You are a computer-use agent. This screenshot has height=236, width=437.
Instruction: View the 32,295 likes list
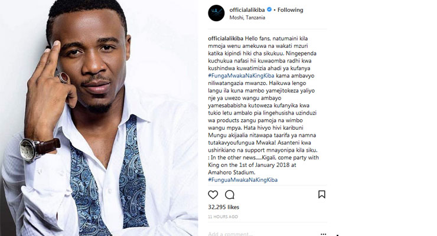tap(223, 207)
